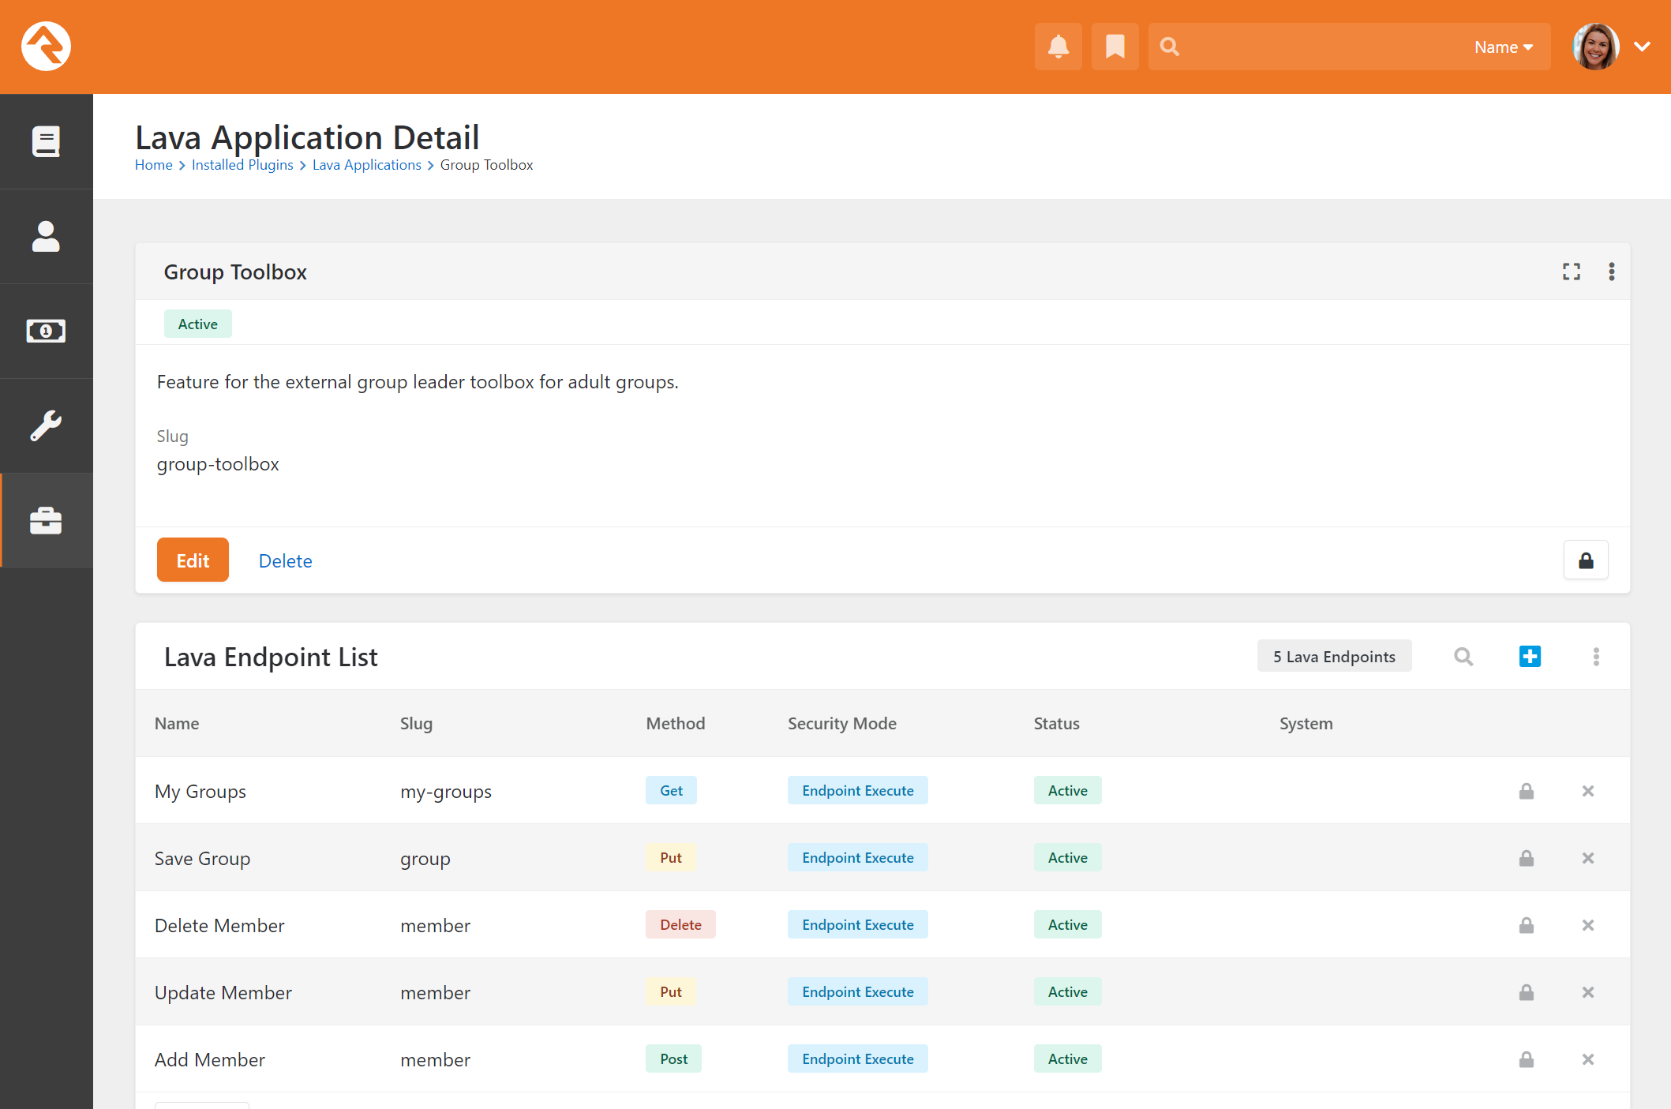1671x1109 pixels.
Task: Click the Delete application link
Action: pyautogui.click(x=285, y=560)
